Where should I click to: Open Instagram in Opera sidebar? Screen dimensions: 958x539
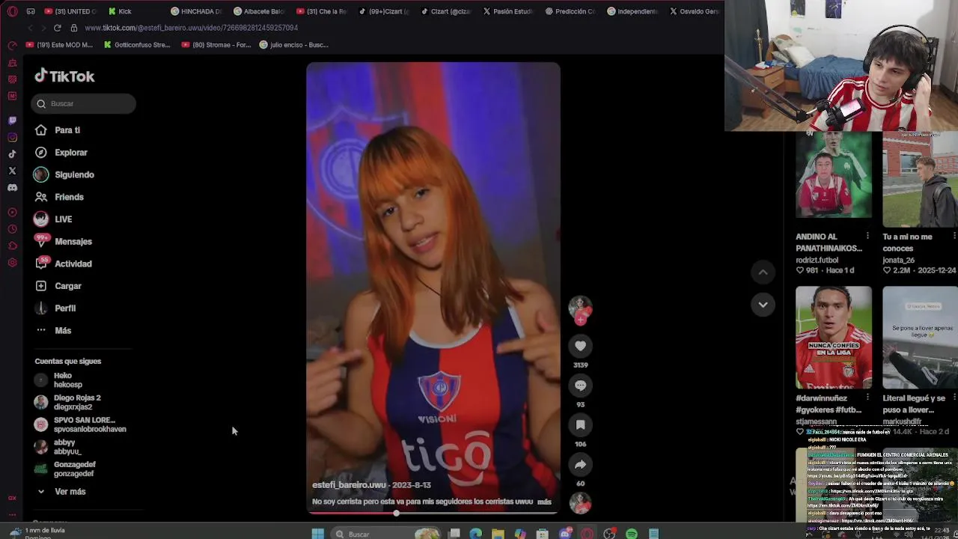coord(12,138)
